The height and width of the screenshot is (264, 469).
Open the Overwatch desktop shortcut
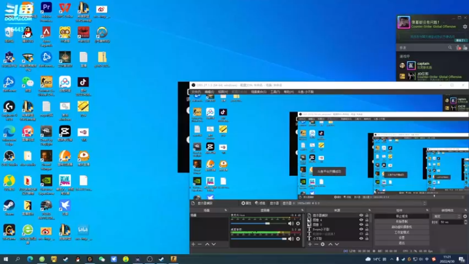102,35
